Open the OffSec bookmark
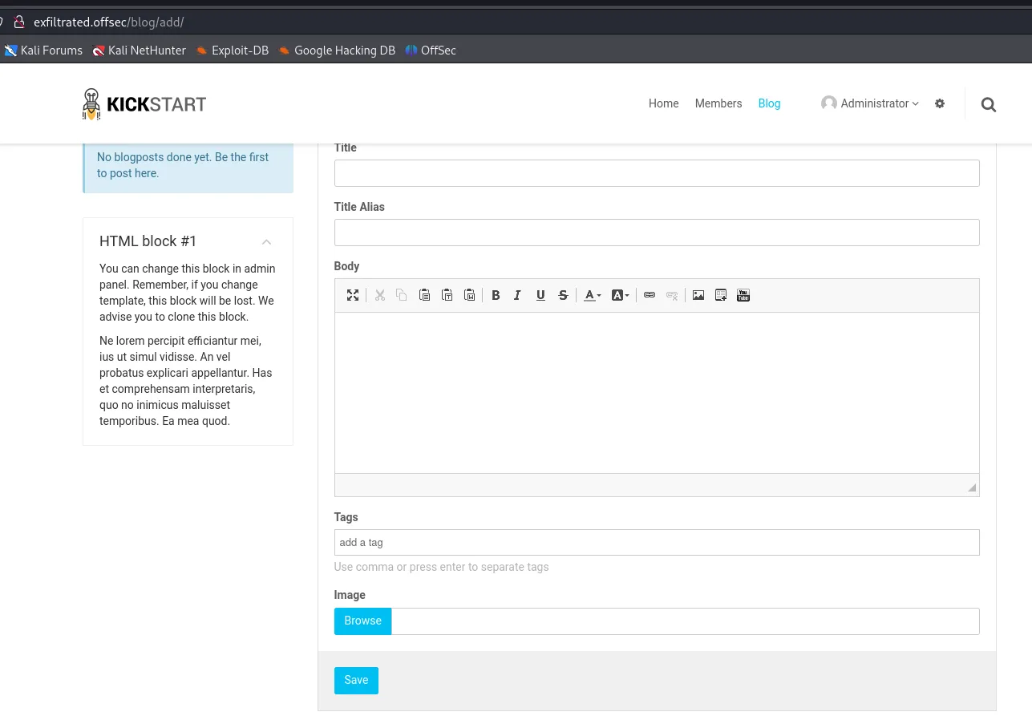Screen dimensions: 1032x720 [431, 50]
